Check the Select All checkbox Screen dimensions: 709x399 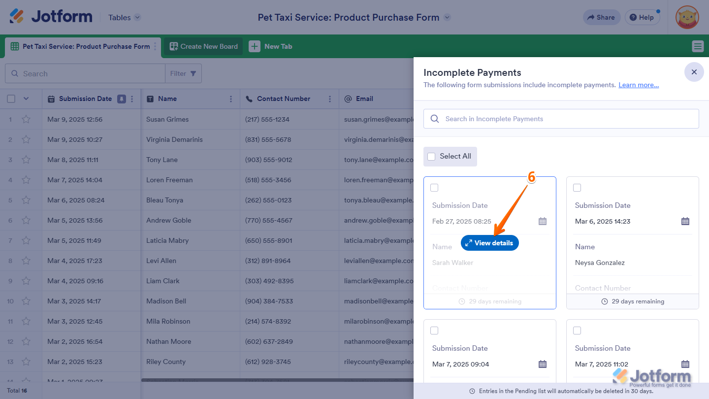point(432,157)
